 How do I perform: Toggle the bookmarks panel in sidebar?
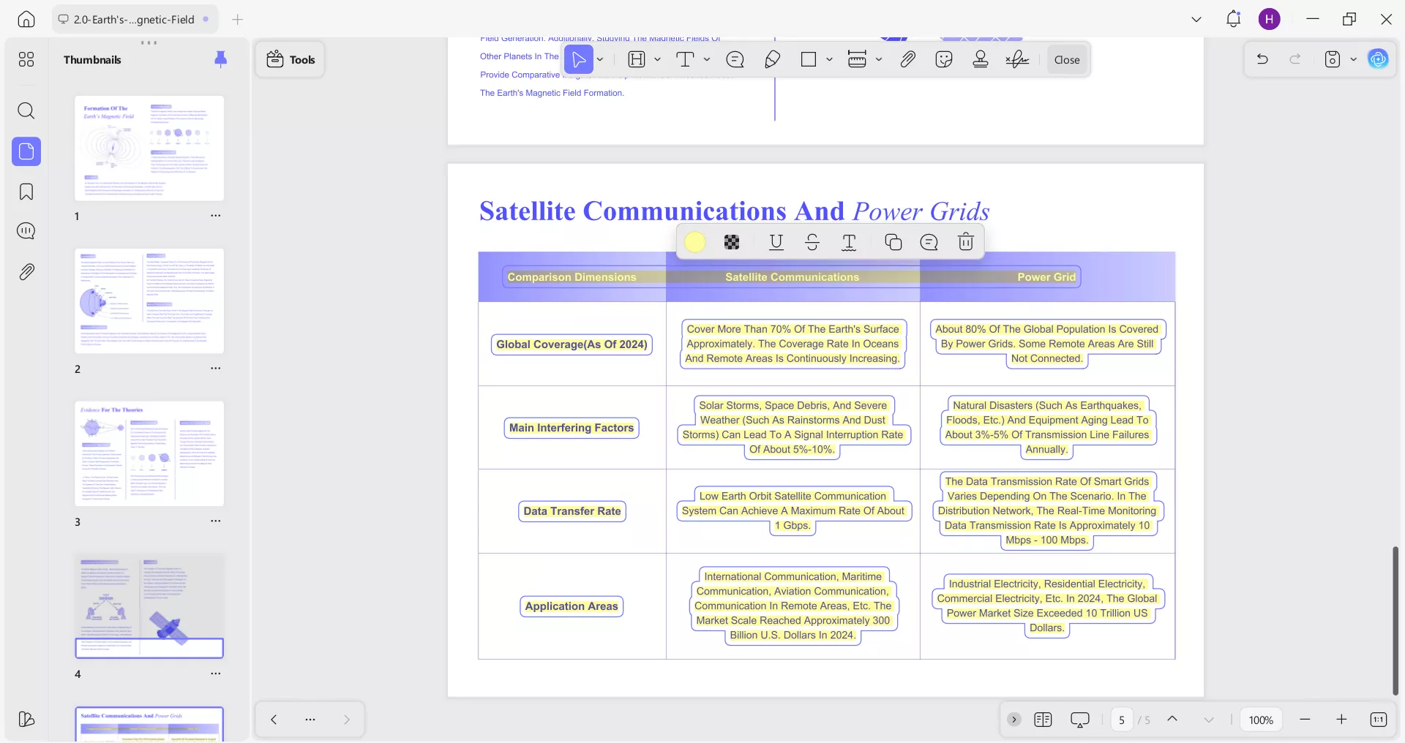point(26,192)
